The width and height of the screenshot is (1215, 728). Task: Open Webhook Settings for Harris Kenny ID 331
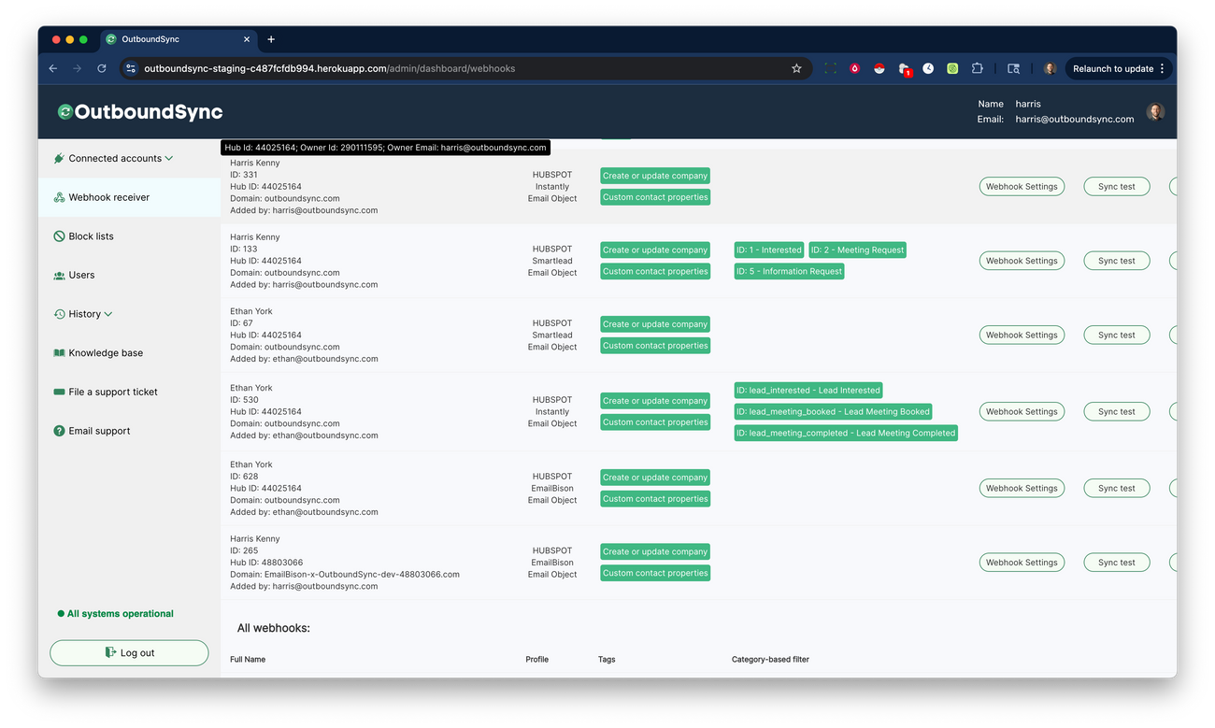click(1022, 186)
